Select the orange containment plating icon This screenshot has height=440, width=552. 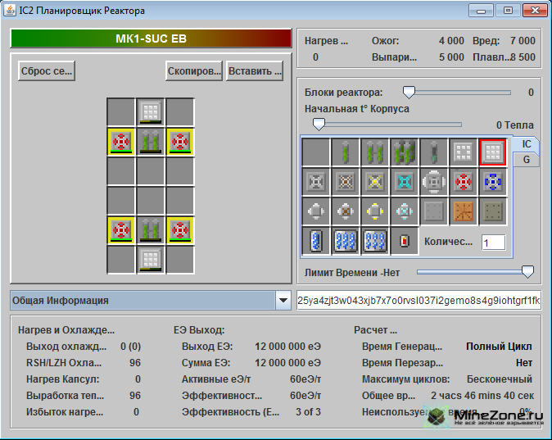pyautogui.click(x=464, y=211)
